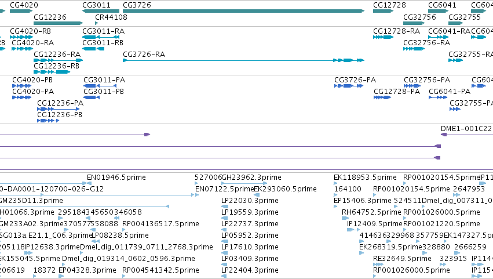Click the 18372 feature
The height and width of the screenshot is (279, 493).
pyautogui.click(x=35, y=277)
